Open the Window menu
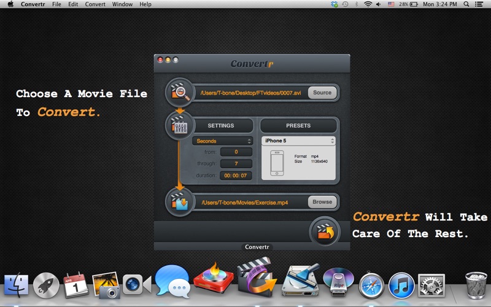The width and height of the screenshot is (491, 307). 122,4
